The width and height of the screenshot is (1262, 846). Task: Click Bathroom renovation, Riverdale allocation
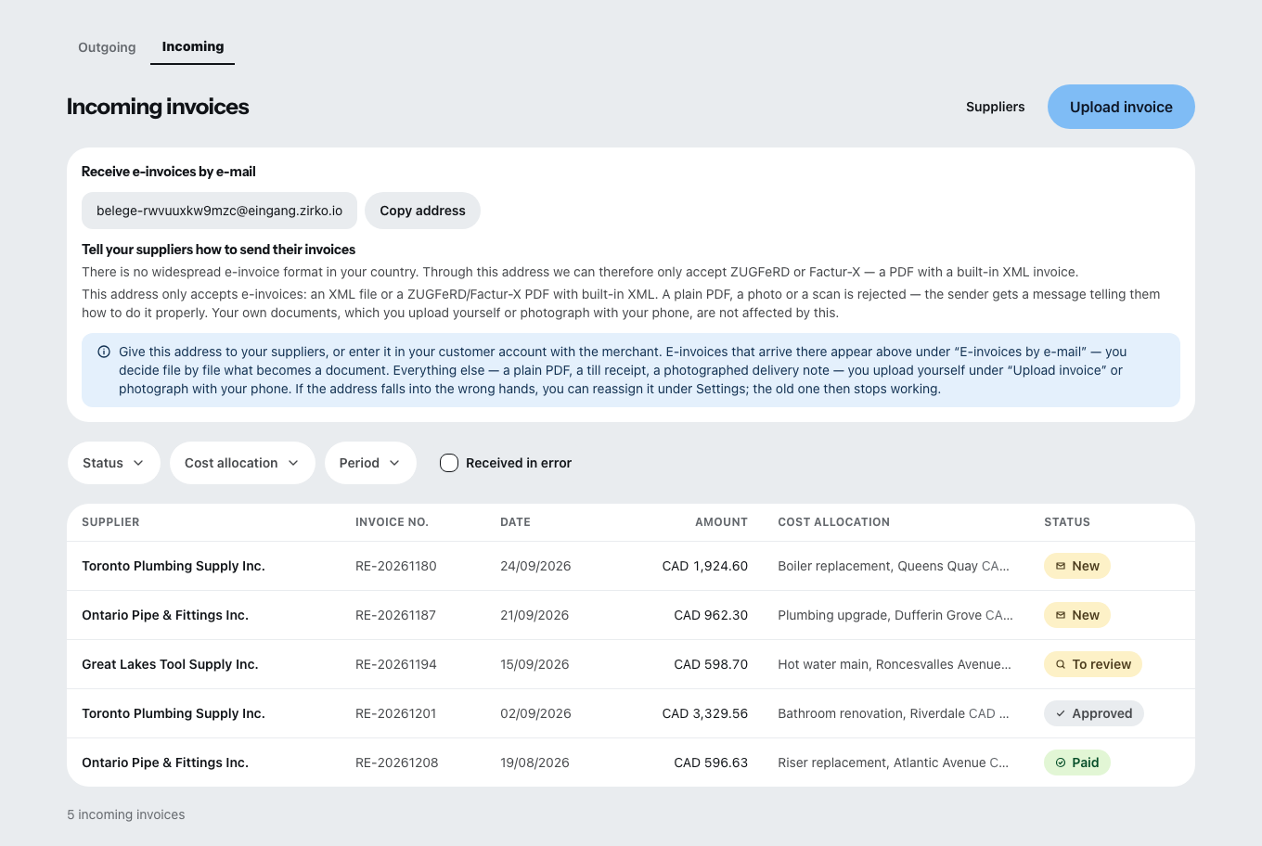pos(894,713)
